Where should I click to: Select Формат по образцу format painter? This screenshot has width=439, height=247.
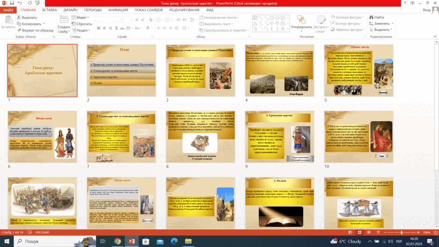(35, 30)
